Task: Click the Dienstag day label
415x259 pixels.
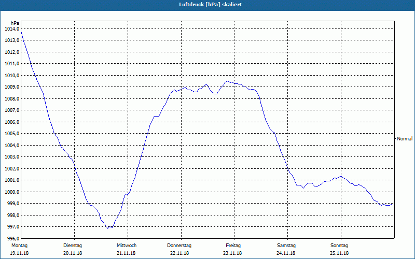Action: click(73, 246)
